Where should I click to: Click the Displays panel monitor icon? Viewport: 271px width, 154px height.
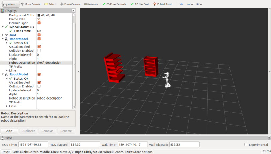(2, 11)
